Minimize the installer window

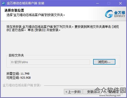tap(97, 3)
